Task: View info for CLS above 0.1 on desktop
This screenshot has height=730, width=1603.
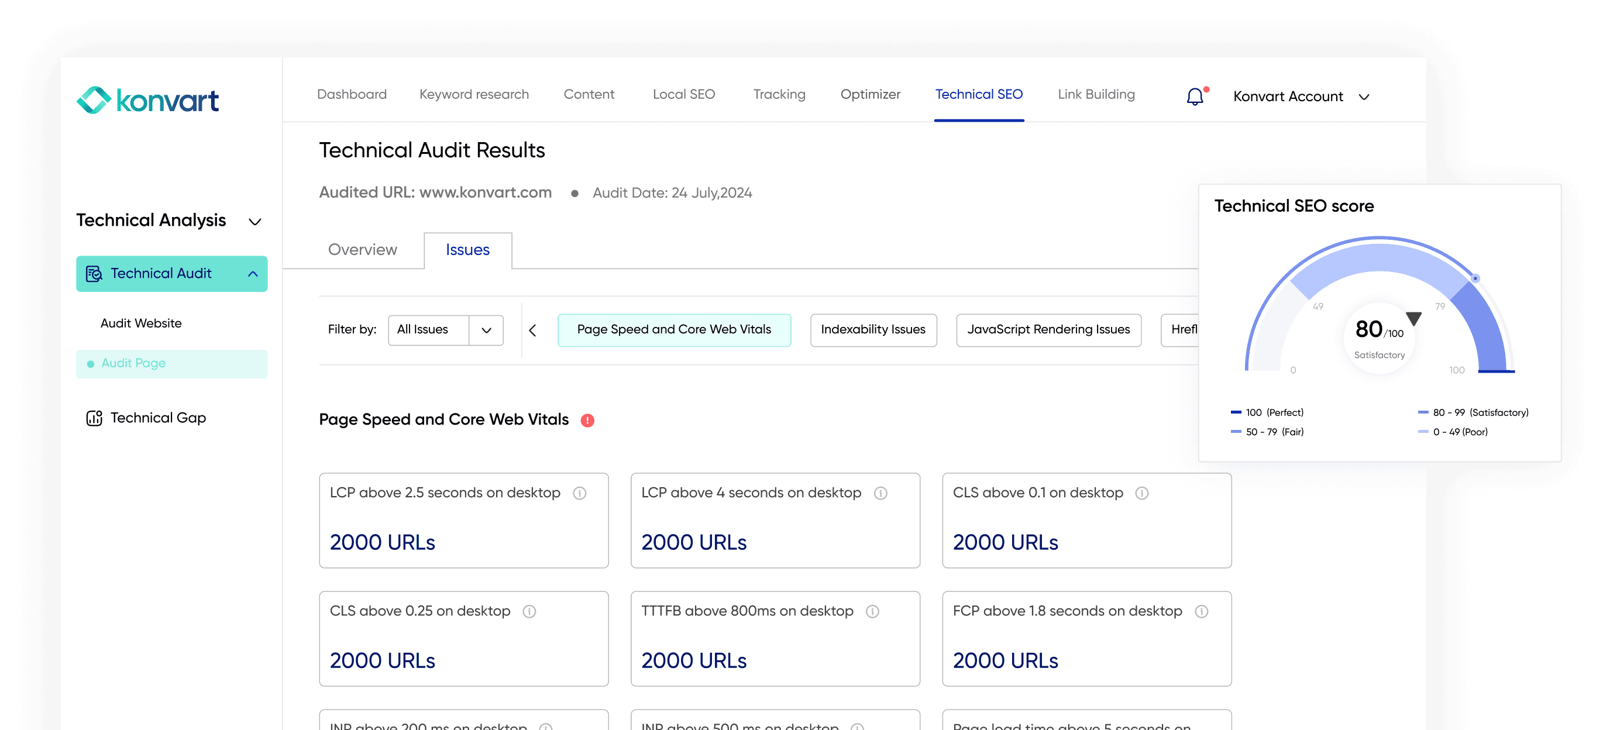Action: [x=1143, y=493]
